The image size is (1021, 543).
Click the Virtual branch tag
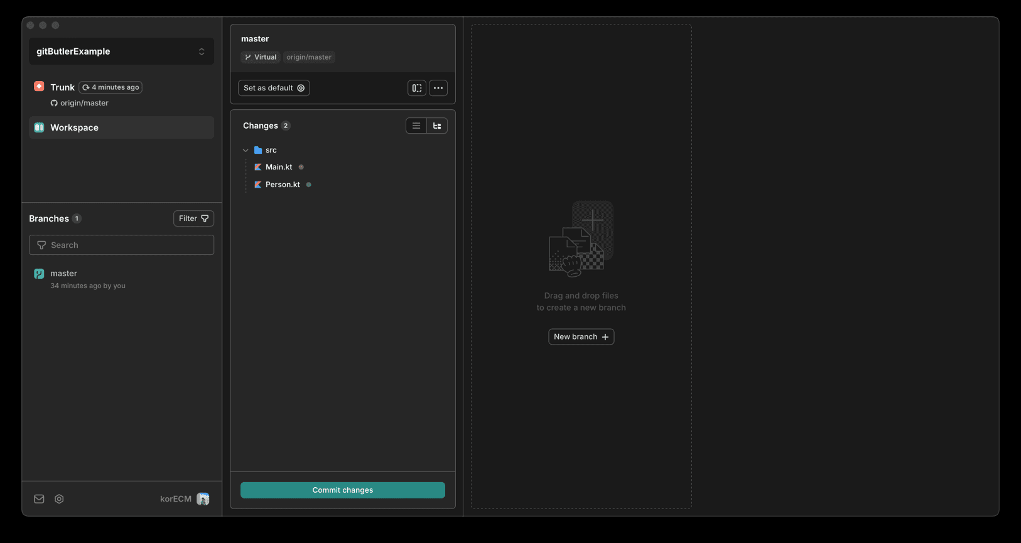click(261, 57)
